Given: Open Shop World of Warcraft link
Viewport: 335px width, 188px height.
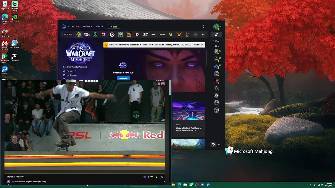Looking at the screenshot, I should [x=76, y=67].
